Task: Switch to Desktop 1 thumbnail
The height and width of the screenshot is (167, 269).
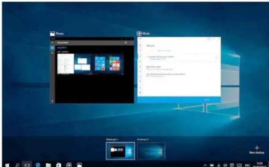Action: click(x=120, y=151)
